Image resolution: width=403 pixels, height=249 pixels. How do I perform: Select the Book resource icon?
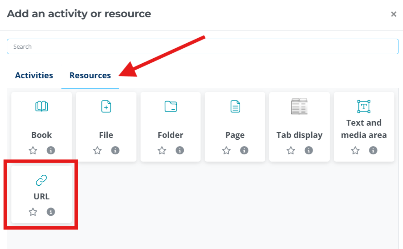click(42, 106)
